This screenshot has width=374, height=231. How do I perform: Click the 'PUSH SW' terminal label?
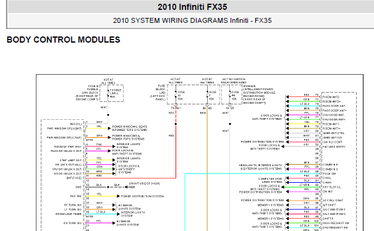tap(329, 174)
